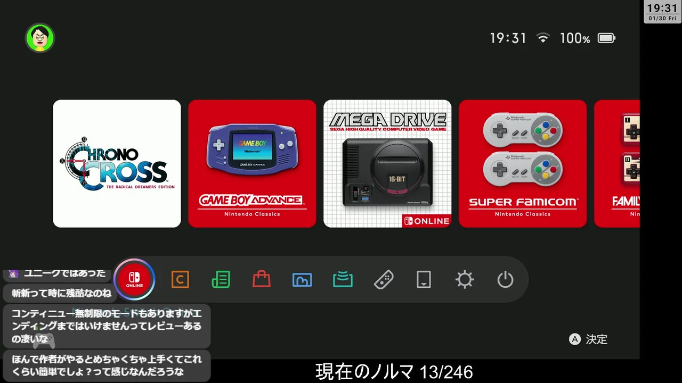Launch Chrono Cross Radical Dreamers Edition tile
Viewport: 682px width, 383px height.
[117, 164]
